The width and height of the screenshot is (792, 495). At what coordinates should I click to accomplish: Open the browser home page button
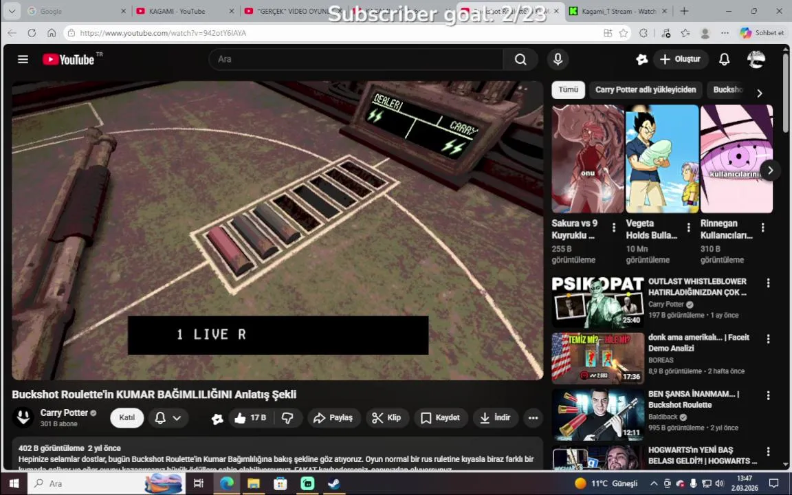pyautogui.click(x=52, y=33)
